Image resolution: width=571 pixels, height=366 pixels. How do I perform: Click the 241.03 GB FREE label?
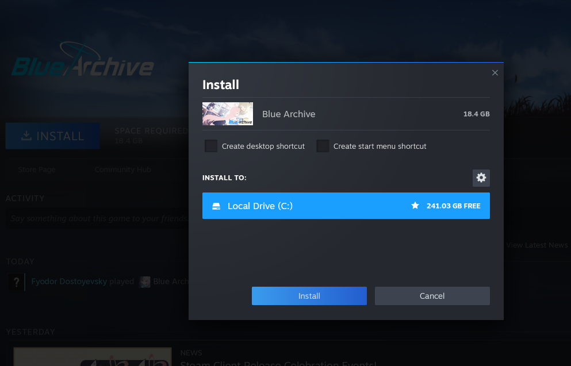tap(453, 206)
